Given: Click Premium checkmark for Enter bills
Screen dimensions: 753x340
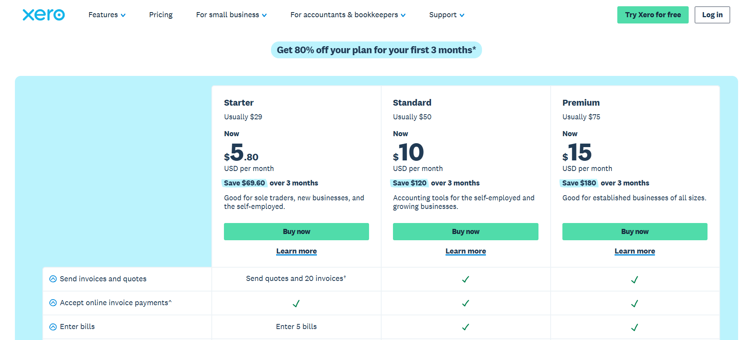Looking at the screenshot, I should (x=635, y=327).
